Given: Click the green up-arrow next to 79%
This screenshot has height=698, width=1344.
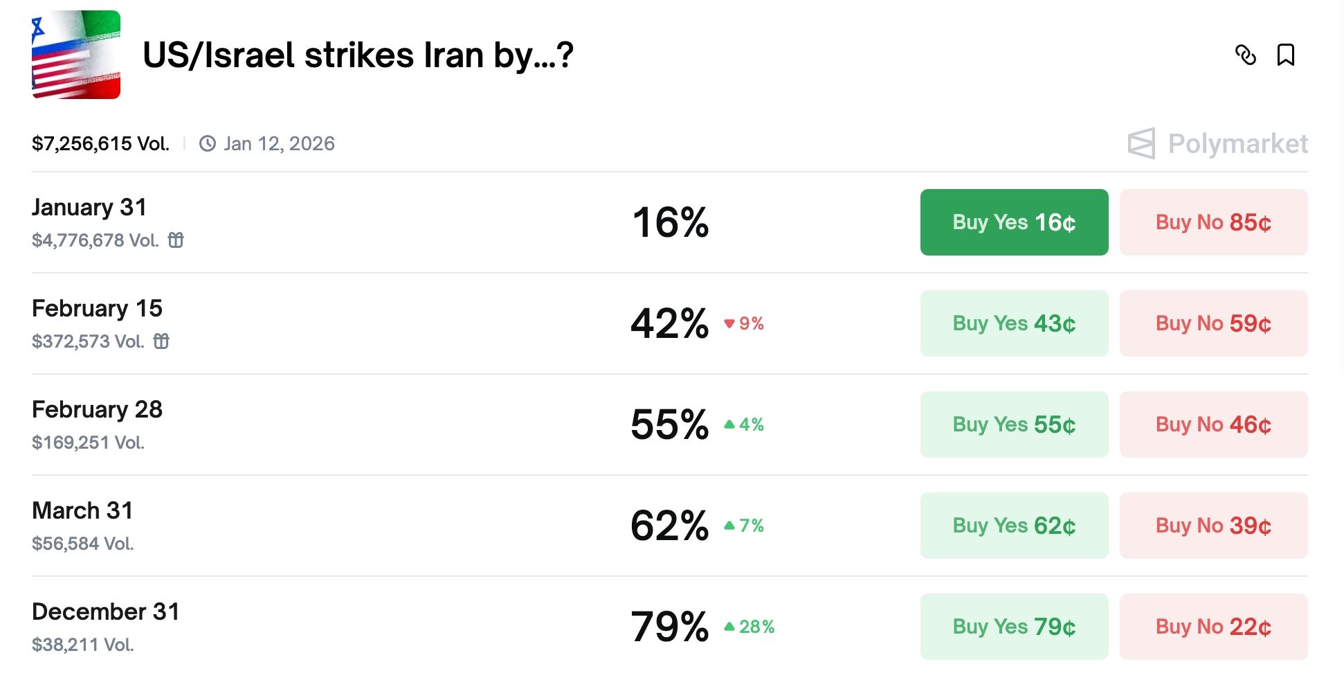Looking at the screenshot, I should click(x=729, y=627).
